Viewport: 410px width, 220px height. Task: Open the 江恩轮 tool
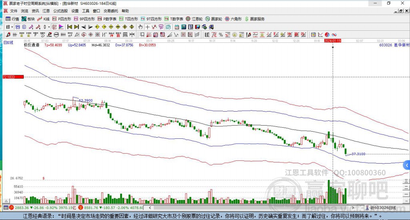[194, 19]
